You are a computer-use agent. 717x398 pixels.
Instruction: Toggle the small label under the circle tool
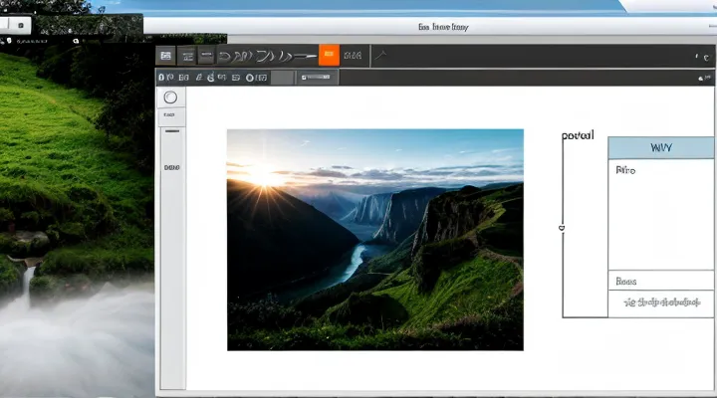171,114
